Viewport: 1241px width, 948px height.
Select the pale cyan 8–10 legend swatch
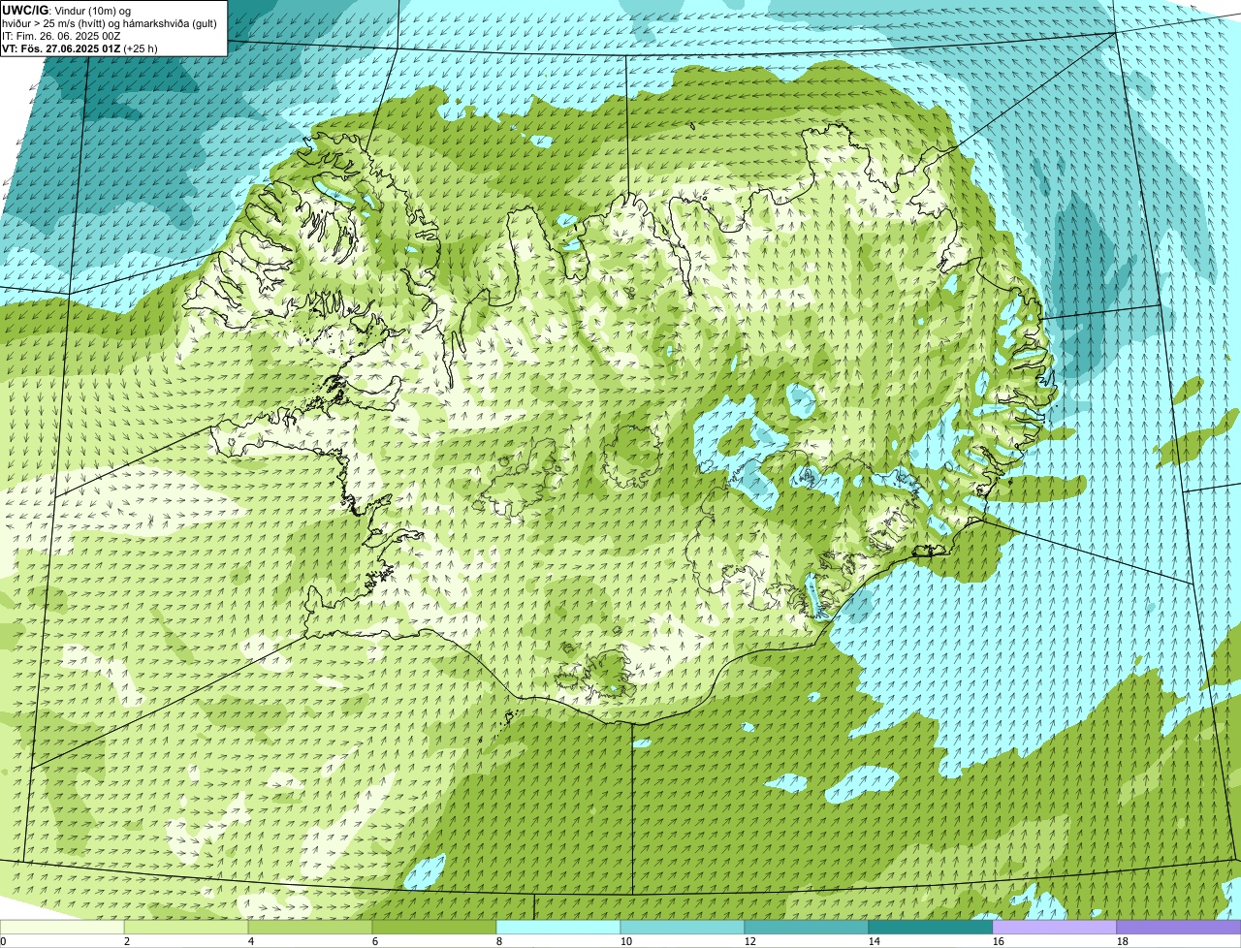[x=558, y=927]
